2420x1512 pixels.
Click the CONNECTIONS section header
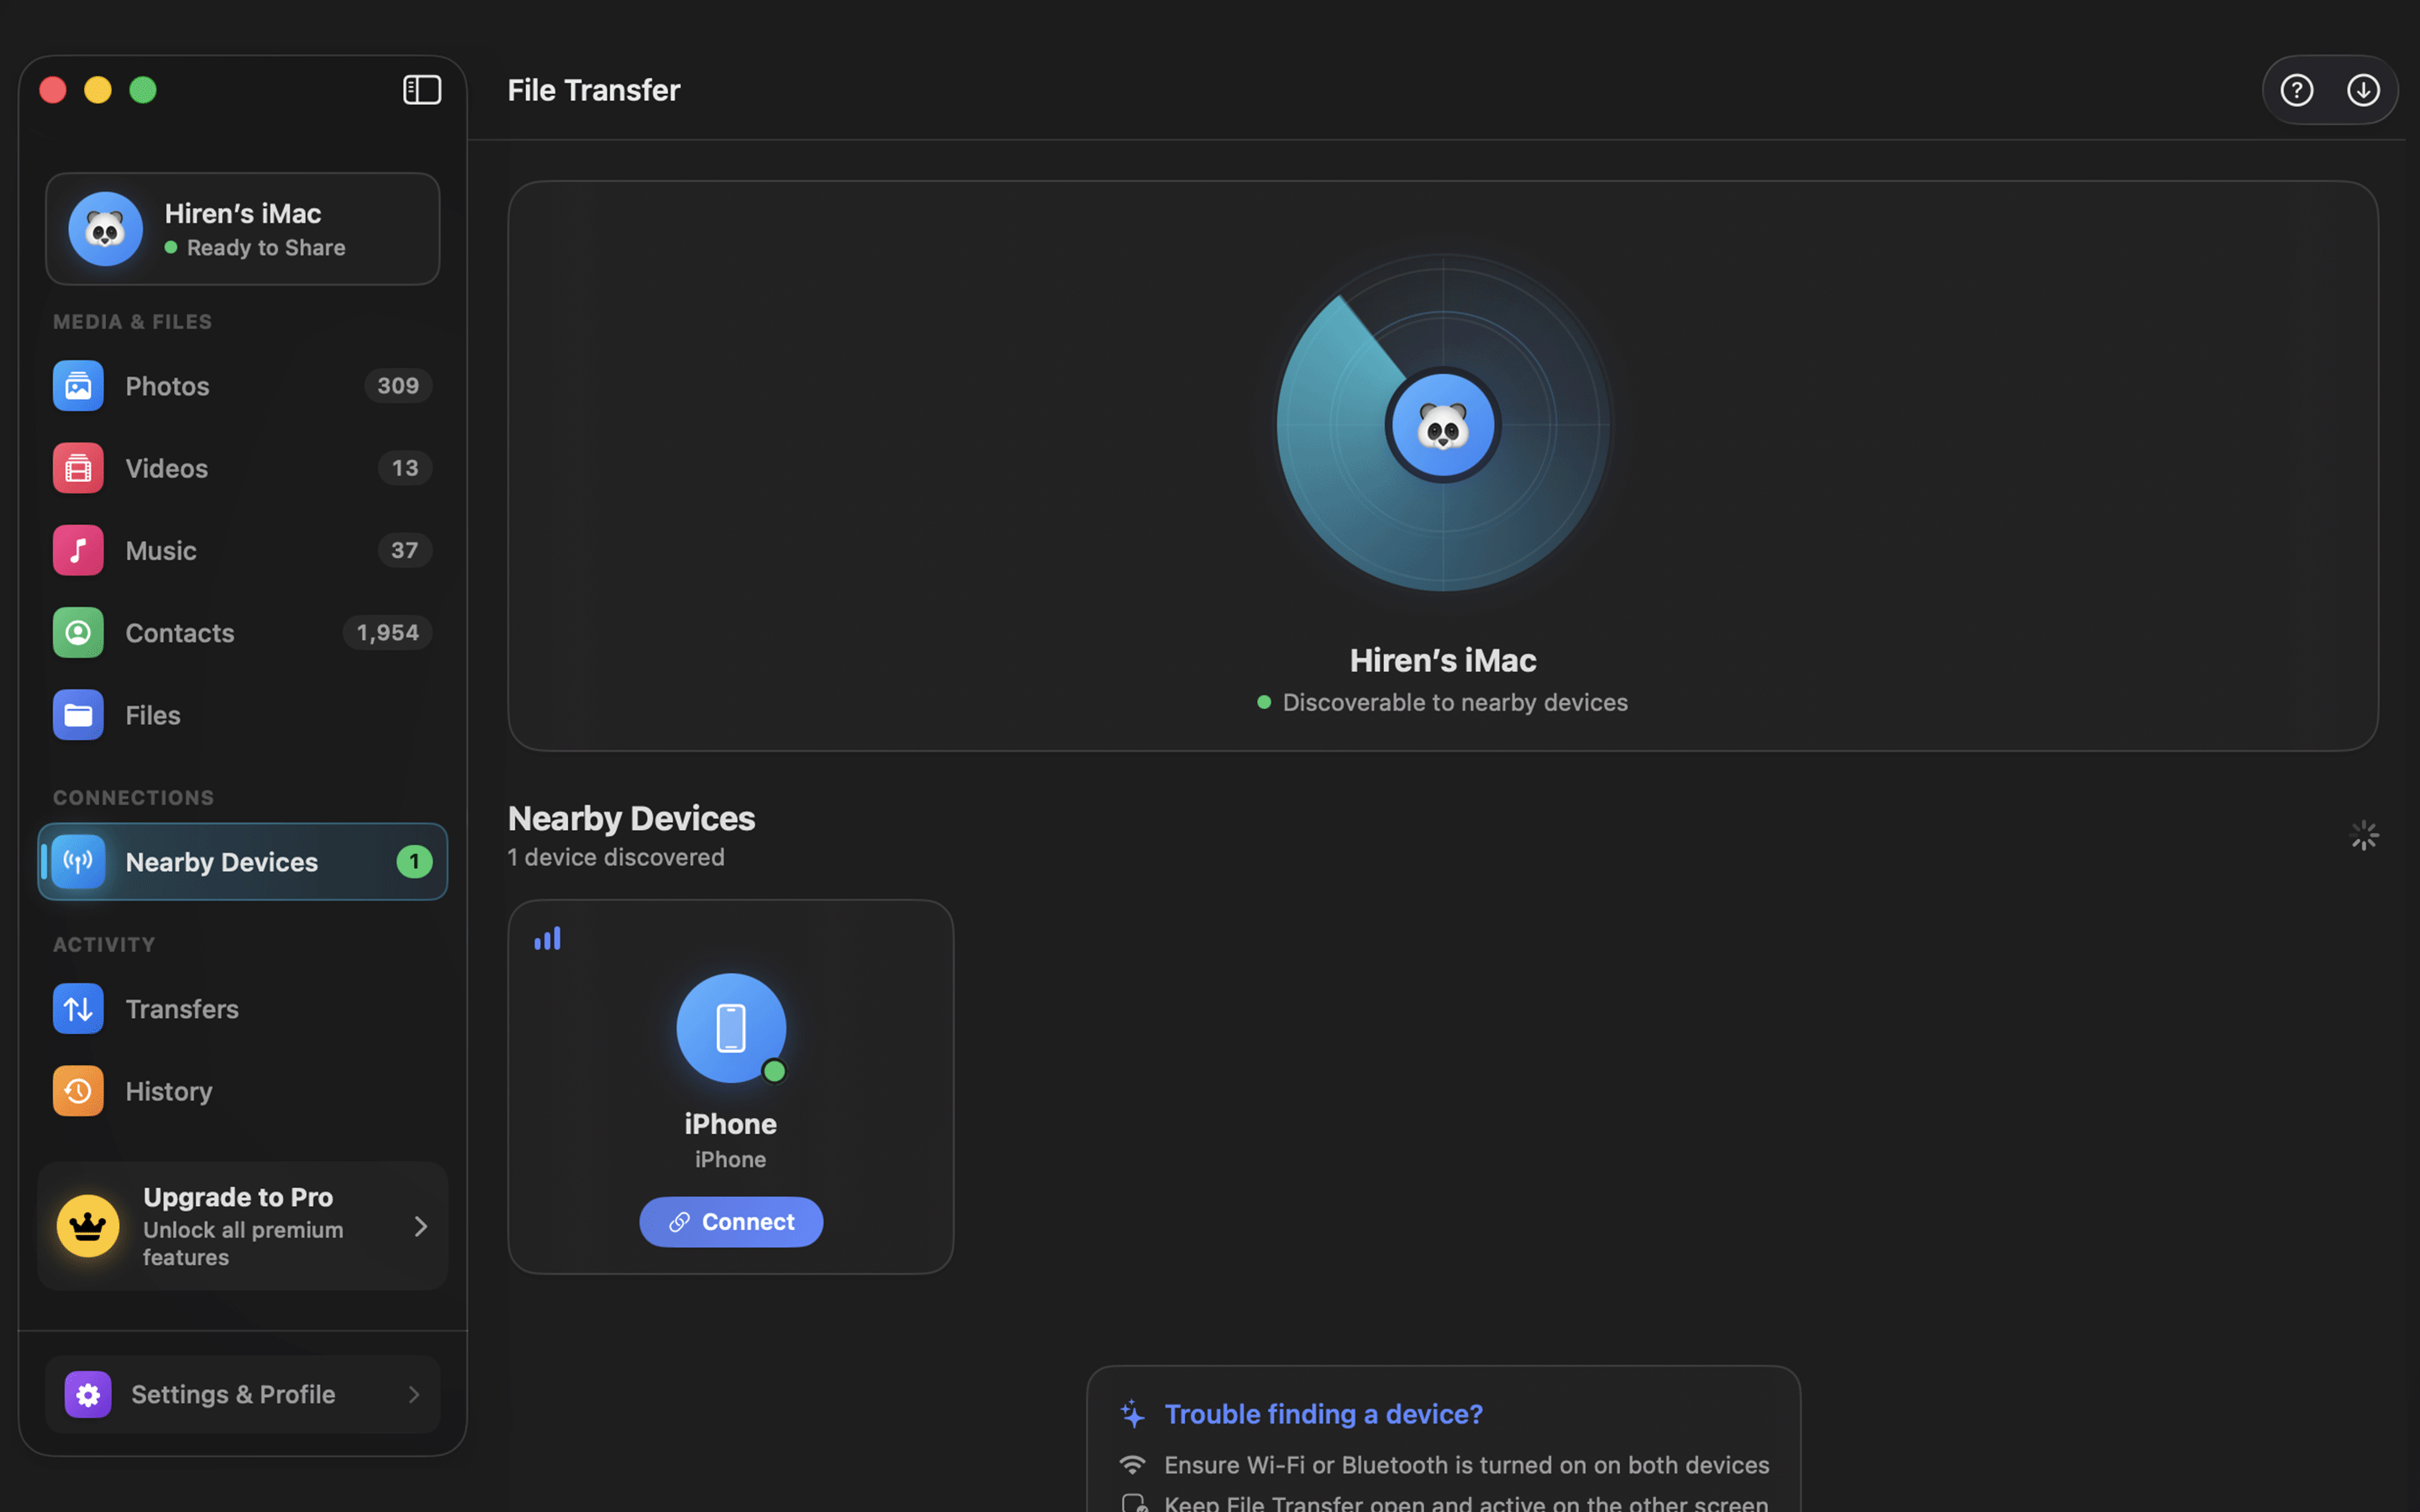coord(133,797)
